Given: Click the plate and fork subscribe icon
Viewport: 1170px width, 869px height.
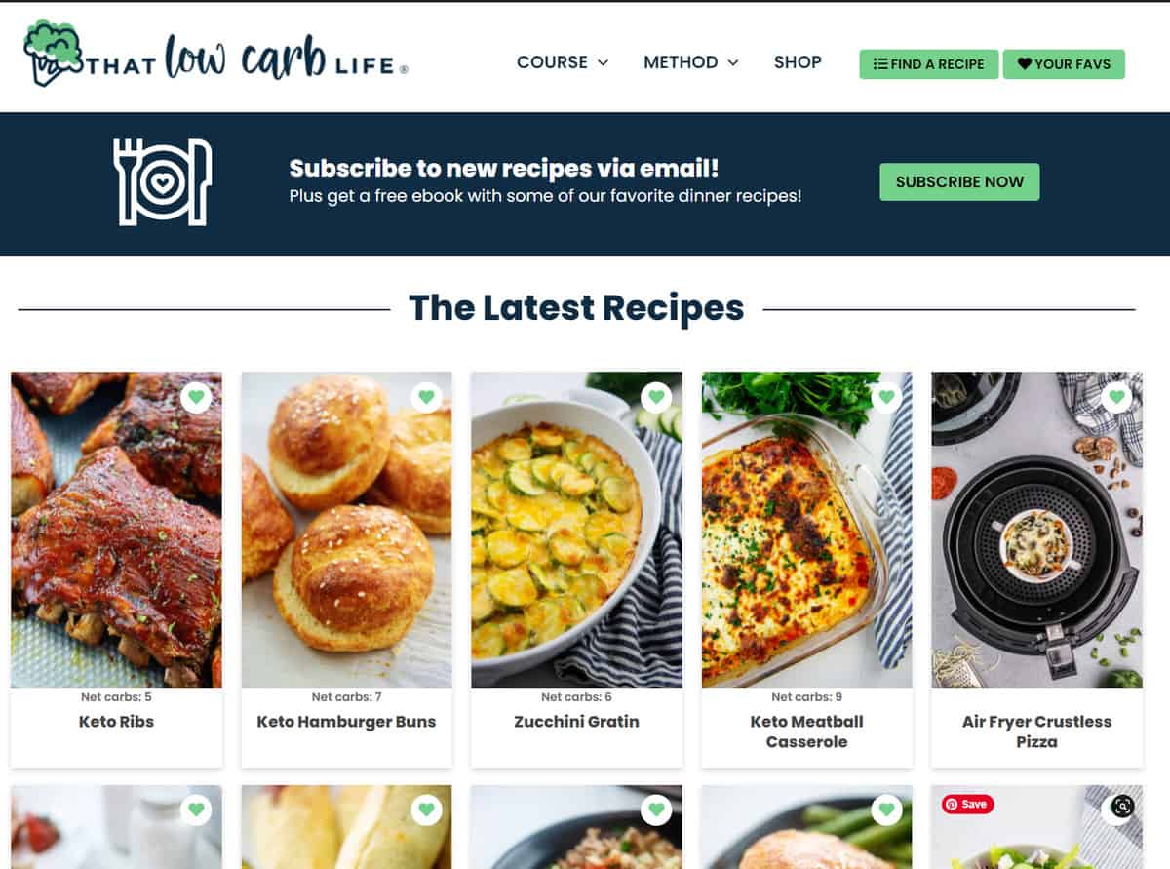Looking at the screenshot, I should (163, 182).
